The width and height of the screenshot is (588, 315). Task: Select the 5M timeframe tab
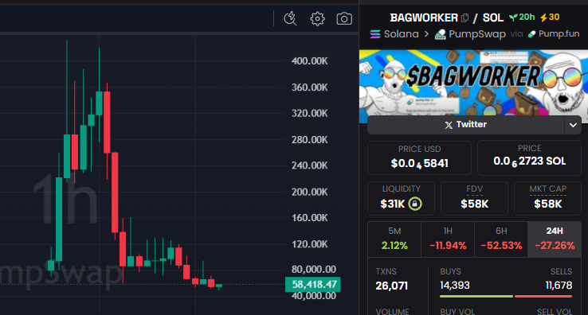click(x=394, y=239)
